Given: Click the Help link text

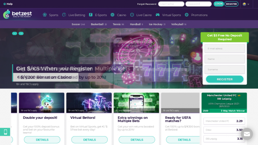Looking at the screenshot, I should click(x=10, y=4).
